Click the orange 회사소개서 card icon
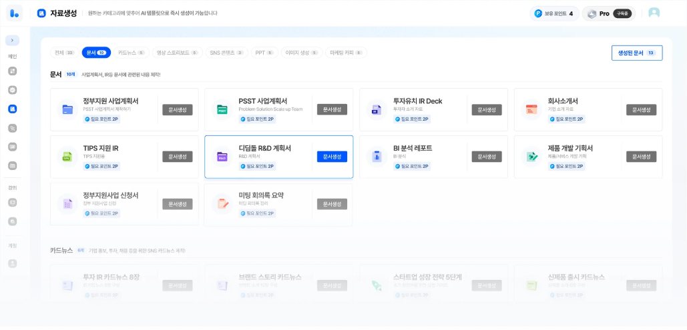 coord(531,109)
